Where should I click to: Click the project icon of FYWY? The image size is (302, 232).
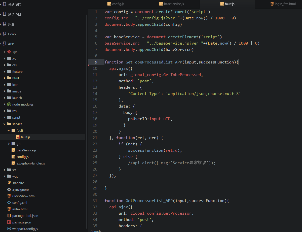tap(4, 34)
